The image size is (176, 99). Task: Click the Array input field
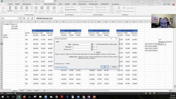pos(81,45)
